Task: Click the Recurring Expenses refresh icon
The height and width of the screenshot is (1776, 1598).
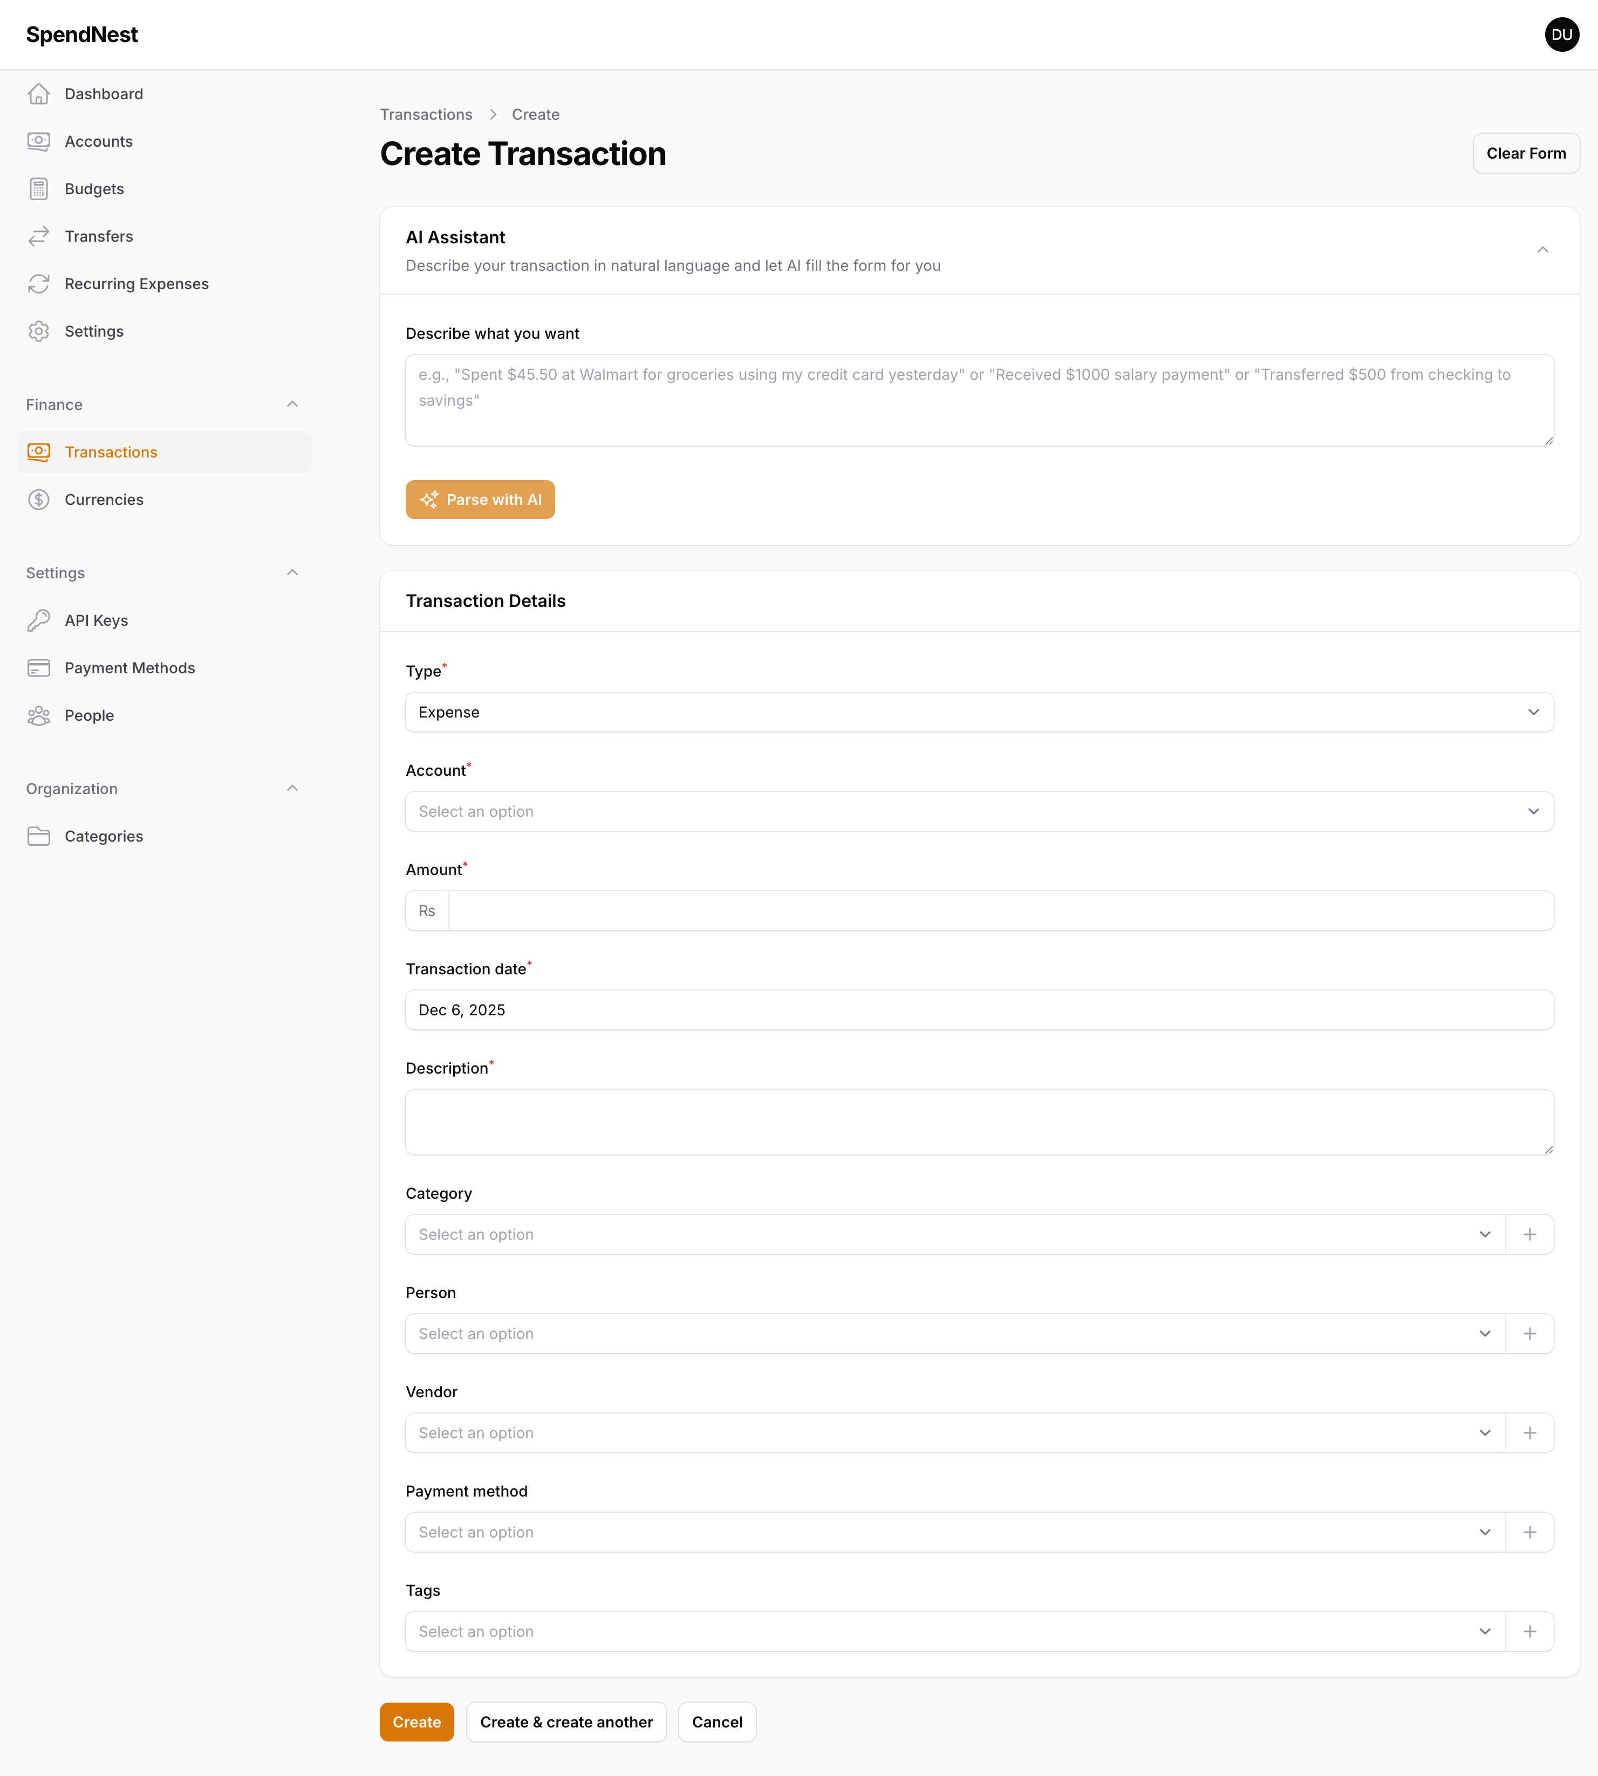Action: pos(39,284)
